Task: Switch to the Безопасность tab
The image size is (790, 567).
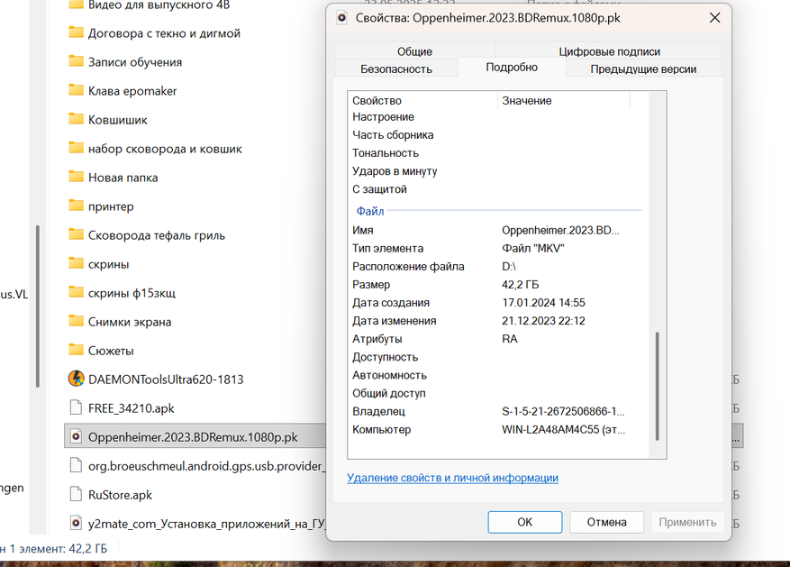Action: tap(396, 69)
